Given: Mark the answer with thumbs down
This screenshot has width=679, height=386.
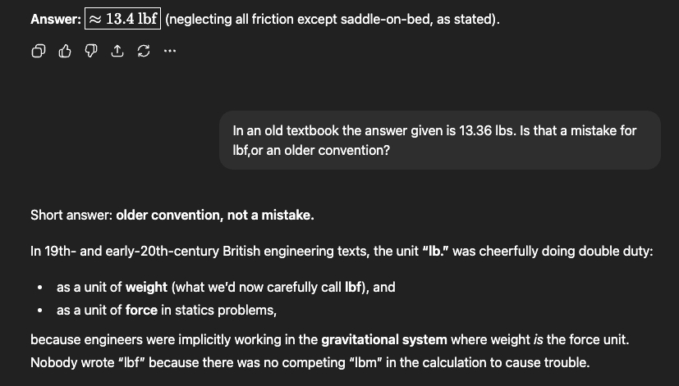Looking at the screenshot, I should pos(91,52).
